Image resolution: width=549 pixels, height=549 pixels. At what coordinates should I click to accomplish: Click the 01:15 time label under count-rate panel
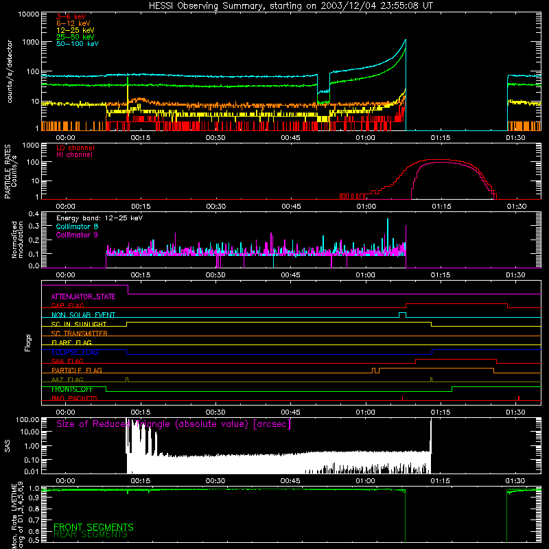coord(440,138)
